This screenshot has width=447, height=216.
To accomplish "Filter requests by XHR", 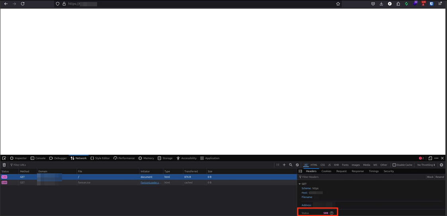I will click(x=336, y=165).
